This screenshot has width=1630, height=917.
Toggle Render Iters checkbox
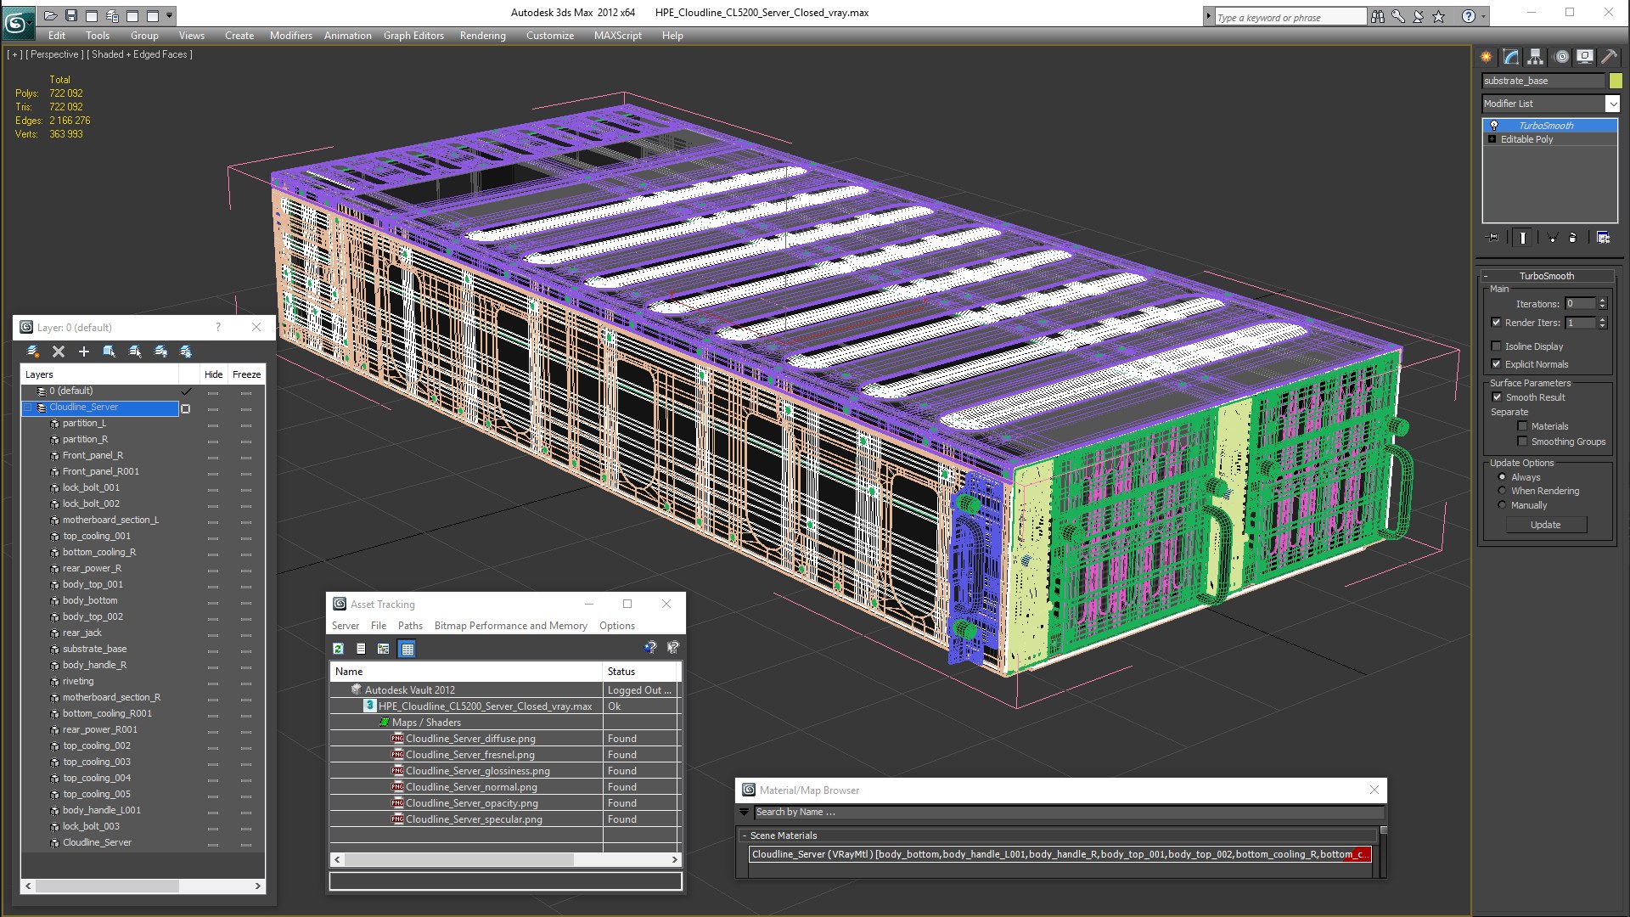pos(1496,323)
